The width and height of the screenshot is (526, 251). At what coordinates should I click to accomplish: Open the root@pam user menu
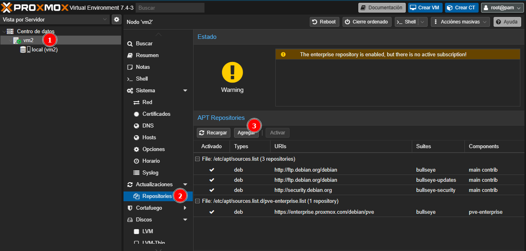[502, 8]
